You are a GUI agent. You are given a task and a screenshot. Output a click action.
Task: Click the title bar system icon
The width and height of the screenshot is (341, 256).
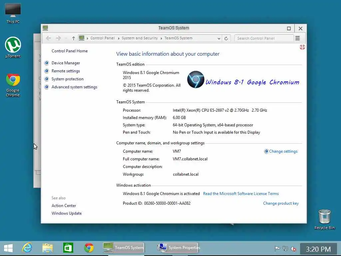point(45,28)
